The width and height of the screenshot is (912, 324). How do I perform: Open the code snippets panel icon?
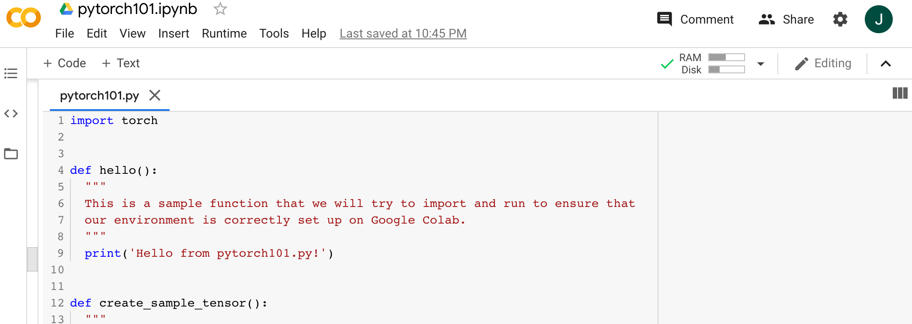11,114
